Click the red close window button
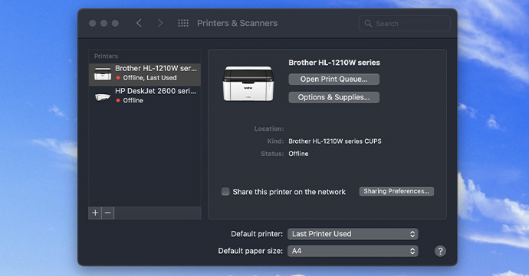The width and height of the screenshot is (529, 276). (93, 23)
